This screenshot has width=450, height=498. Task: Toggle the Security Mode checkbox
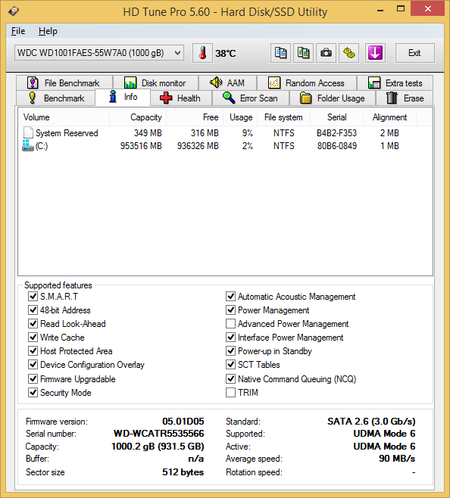[33, 393]
